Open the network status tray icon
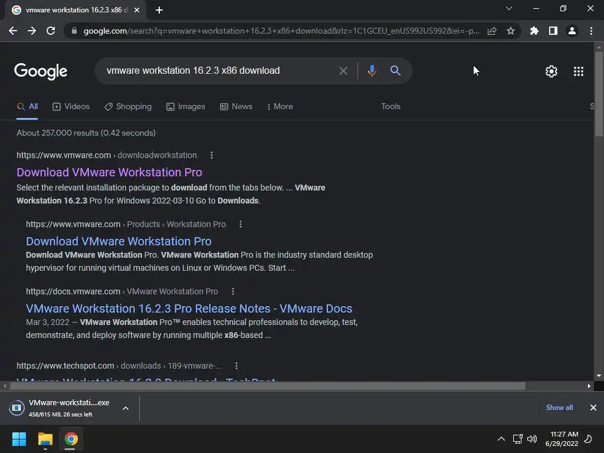 (x=517, y=439)
